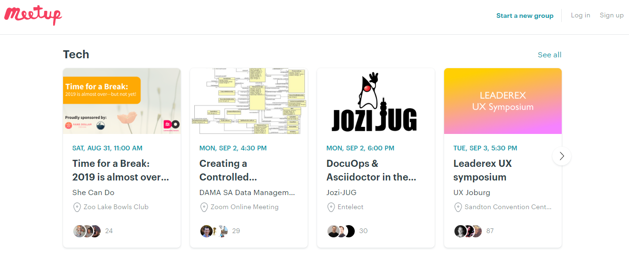This screenshot has height=274, width=629.
Task: Click attendee avatars on Jozi-JUG event card
Action: [x=341, y=231]
